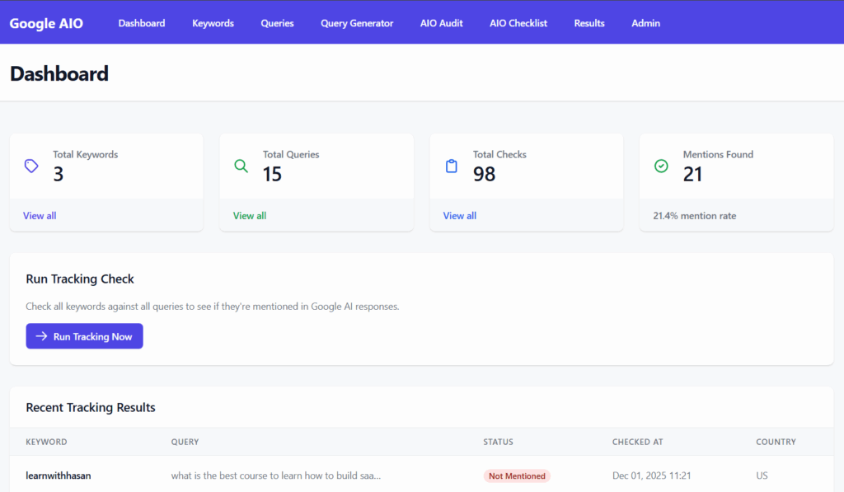Click the Google AIO logo
Image resolution: width=844 pixels, height=492 pixels.
pos(45,23)
